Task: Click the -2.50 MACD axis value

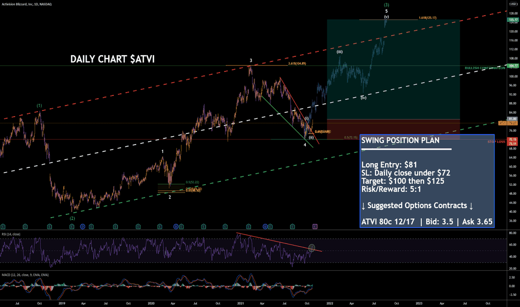Action: click(513, 294)
